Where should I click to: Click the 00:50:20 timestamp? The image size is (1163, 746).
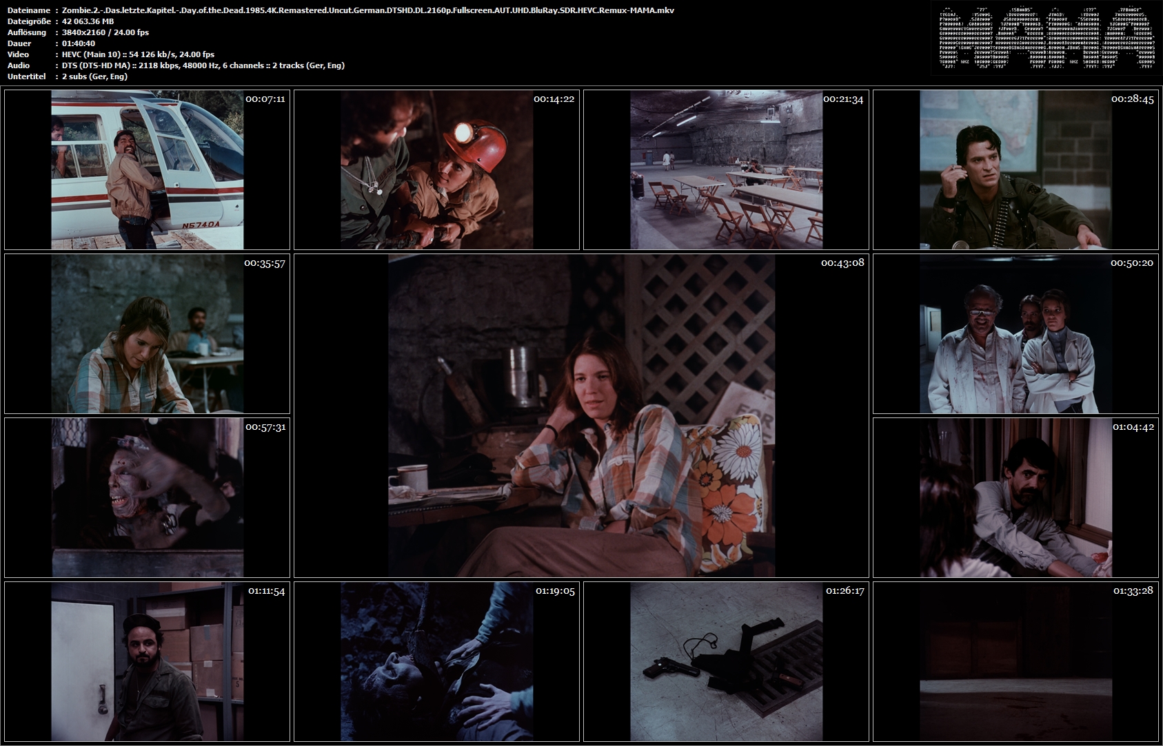pyautogui.click(x=1132, y=263)
